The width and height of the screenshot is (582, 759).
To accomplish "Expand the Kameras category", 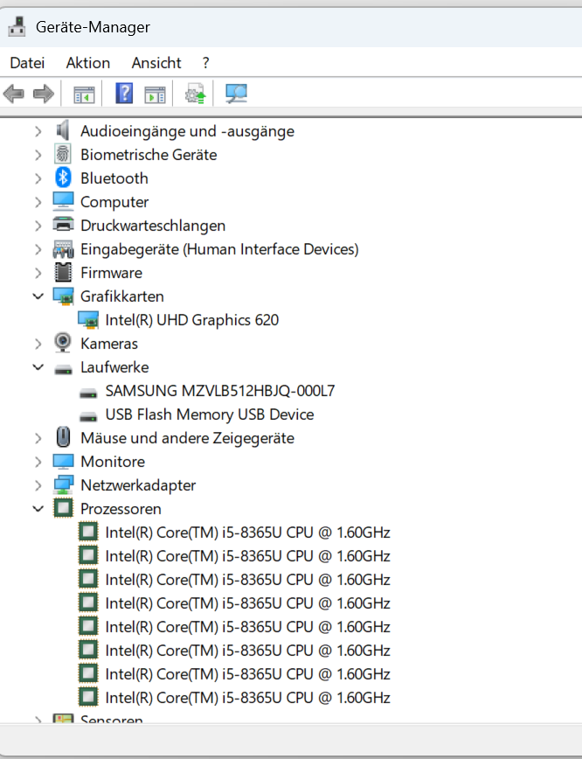I will click(x=38, y=344).
